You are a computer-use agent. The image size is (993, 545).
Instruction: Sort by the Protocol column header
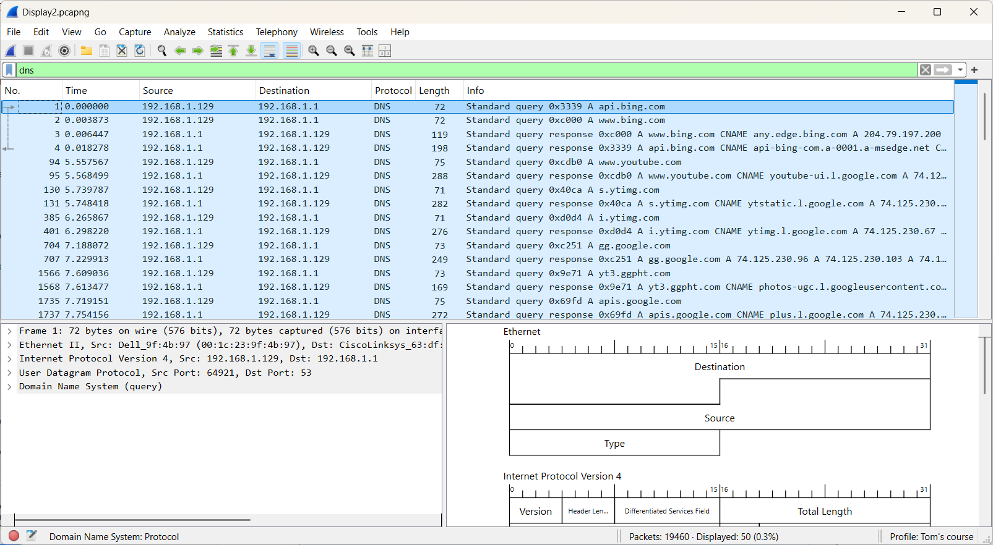click(393, 91)
